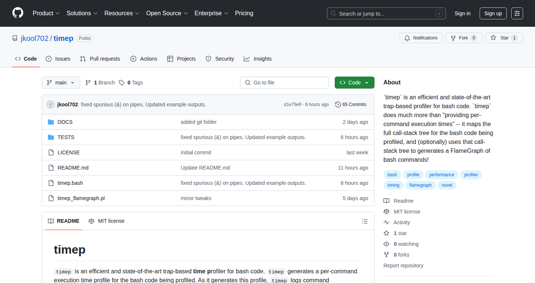Click the Notifications bell button
Image resolution: width=535 pixels, height=283 pixels.
pos(421,38)
